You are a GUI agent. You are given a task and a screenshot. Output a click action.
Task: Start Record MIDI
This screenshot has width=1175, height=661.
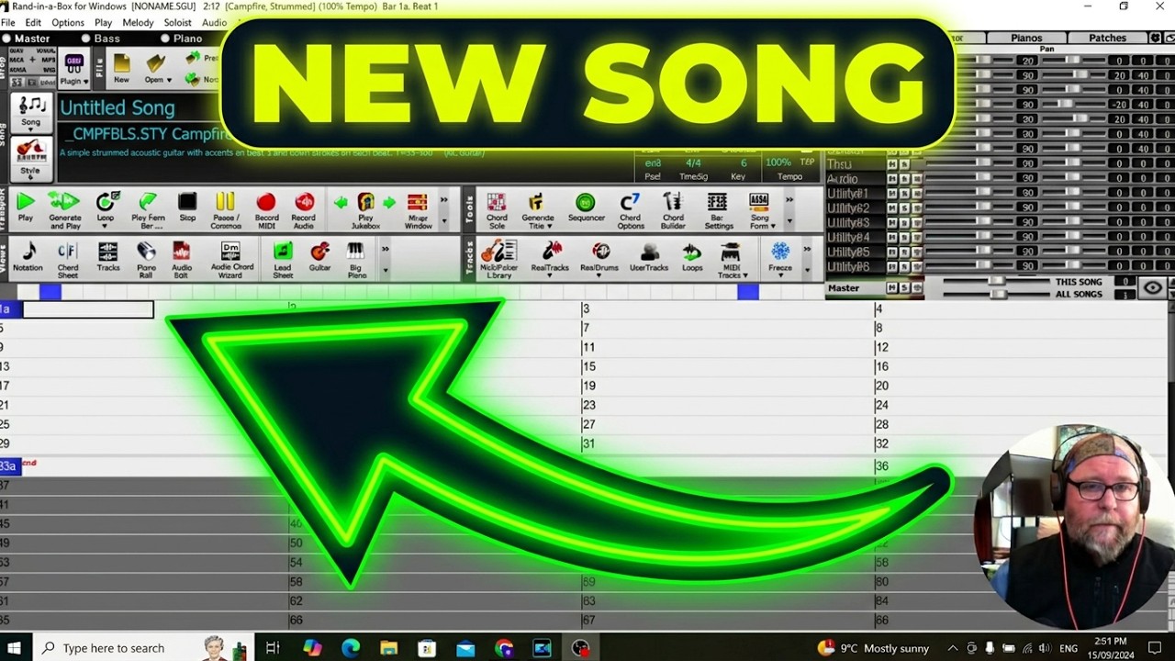click(x=266, y=208)
